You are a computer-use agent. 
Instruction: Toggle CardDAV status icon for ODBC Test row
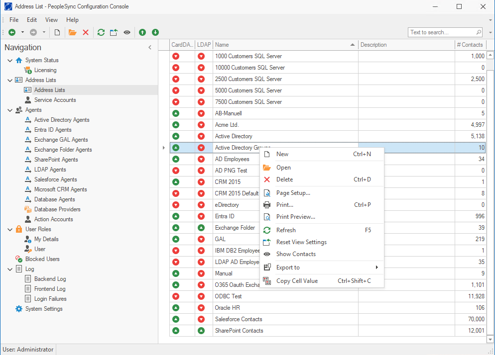176,296
